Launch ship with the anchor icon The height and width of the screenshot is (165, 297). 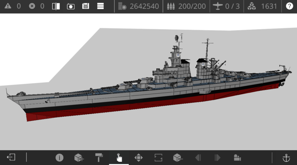coord(286,157)
